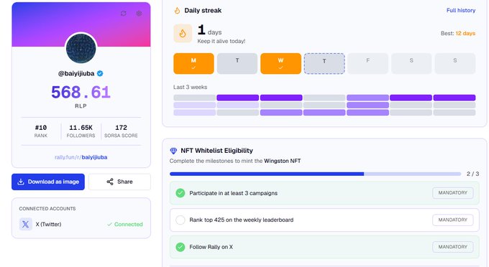Screen dimensions: 489x267
Task: Click the orange flame streak badge
Action: (x=183, y=33)
